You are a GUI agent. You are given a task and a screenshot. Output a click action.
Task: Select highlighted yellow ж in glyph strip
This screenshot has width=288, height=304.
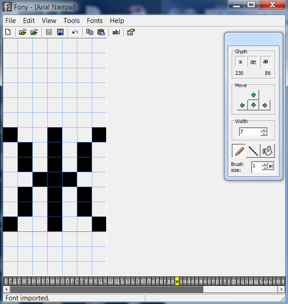tap(177, 281)
